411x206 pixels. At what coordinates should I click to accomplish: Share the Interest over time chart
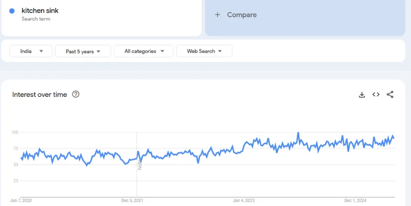(x=390, y=95)
